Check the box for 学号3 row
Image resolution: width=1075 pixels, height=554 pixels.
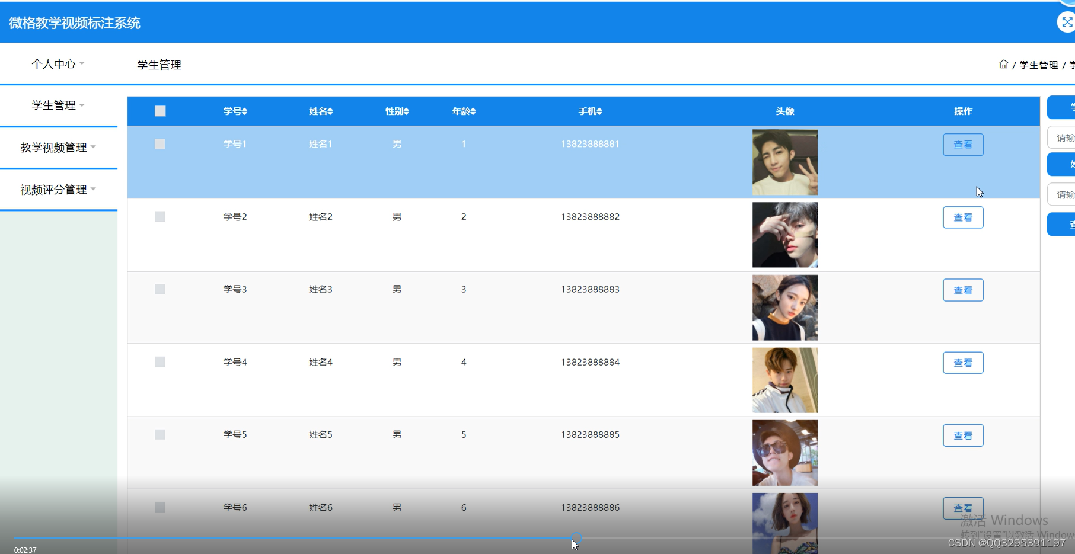160,289
